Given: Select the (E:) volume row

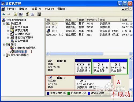Looking at the screenshot, I should pyautogui.click(x=89, y=27).
